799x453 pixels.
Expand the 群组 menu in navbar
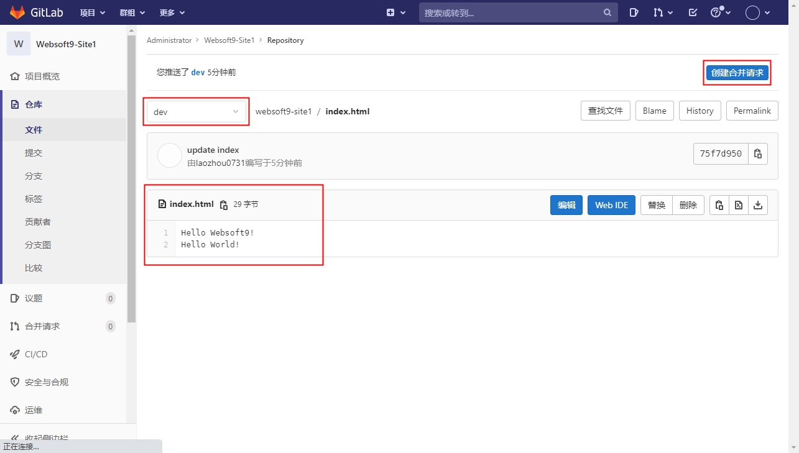[x=132, y=12]
